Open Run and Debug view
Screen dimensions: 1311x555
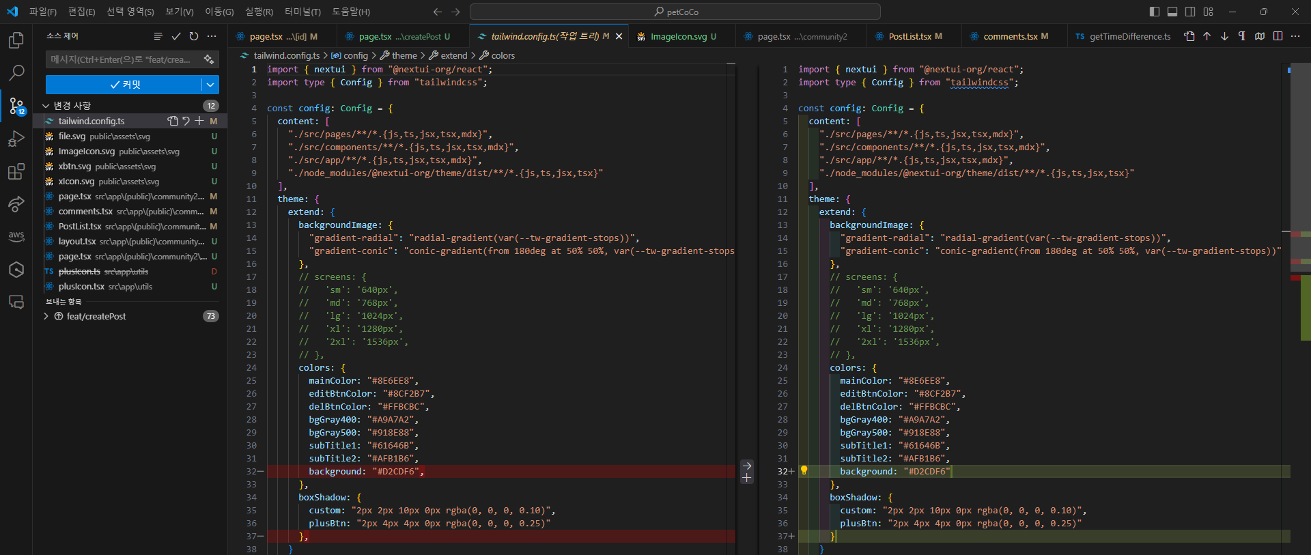pyautogui.click(x=16, y=139)
